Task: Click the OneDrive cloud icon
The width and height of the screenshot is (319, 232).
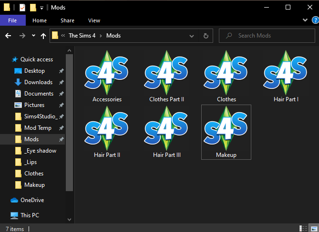Action: [14, 200]
